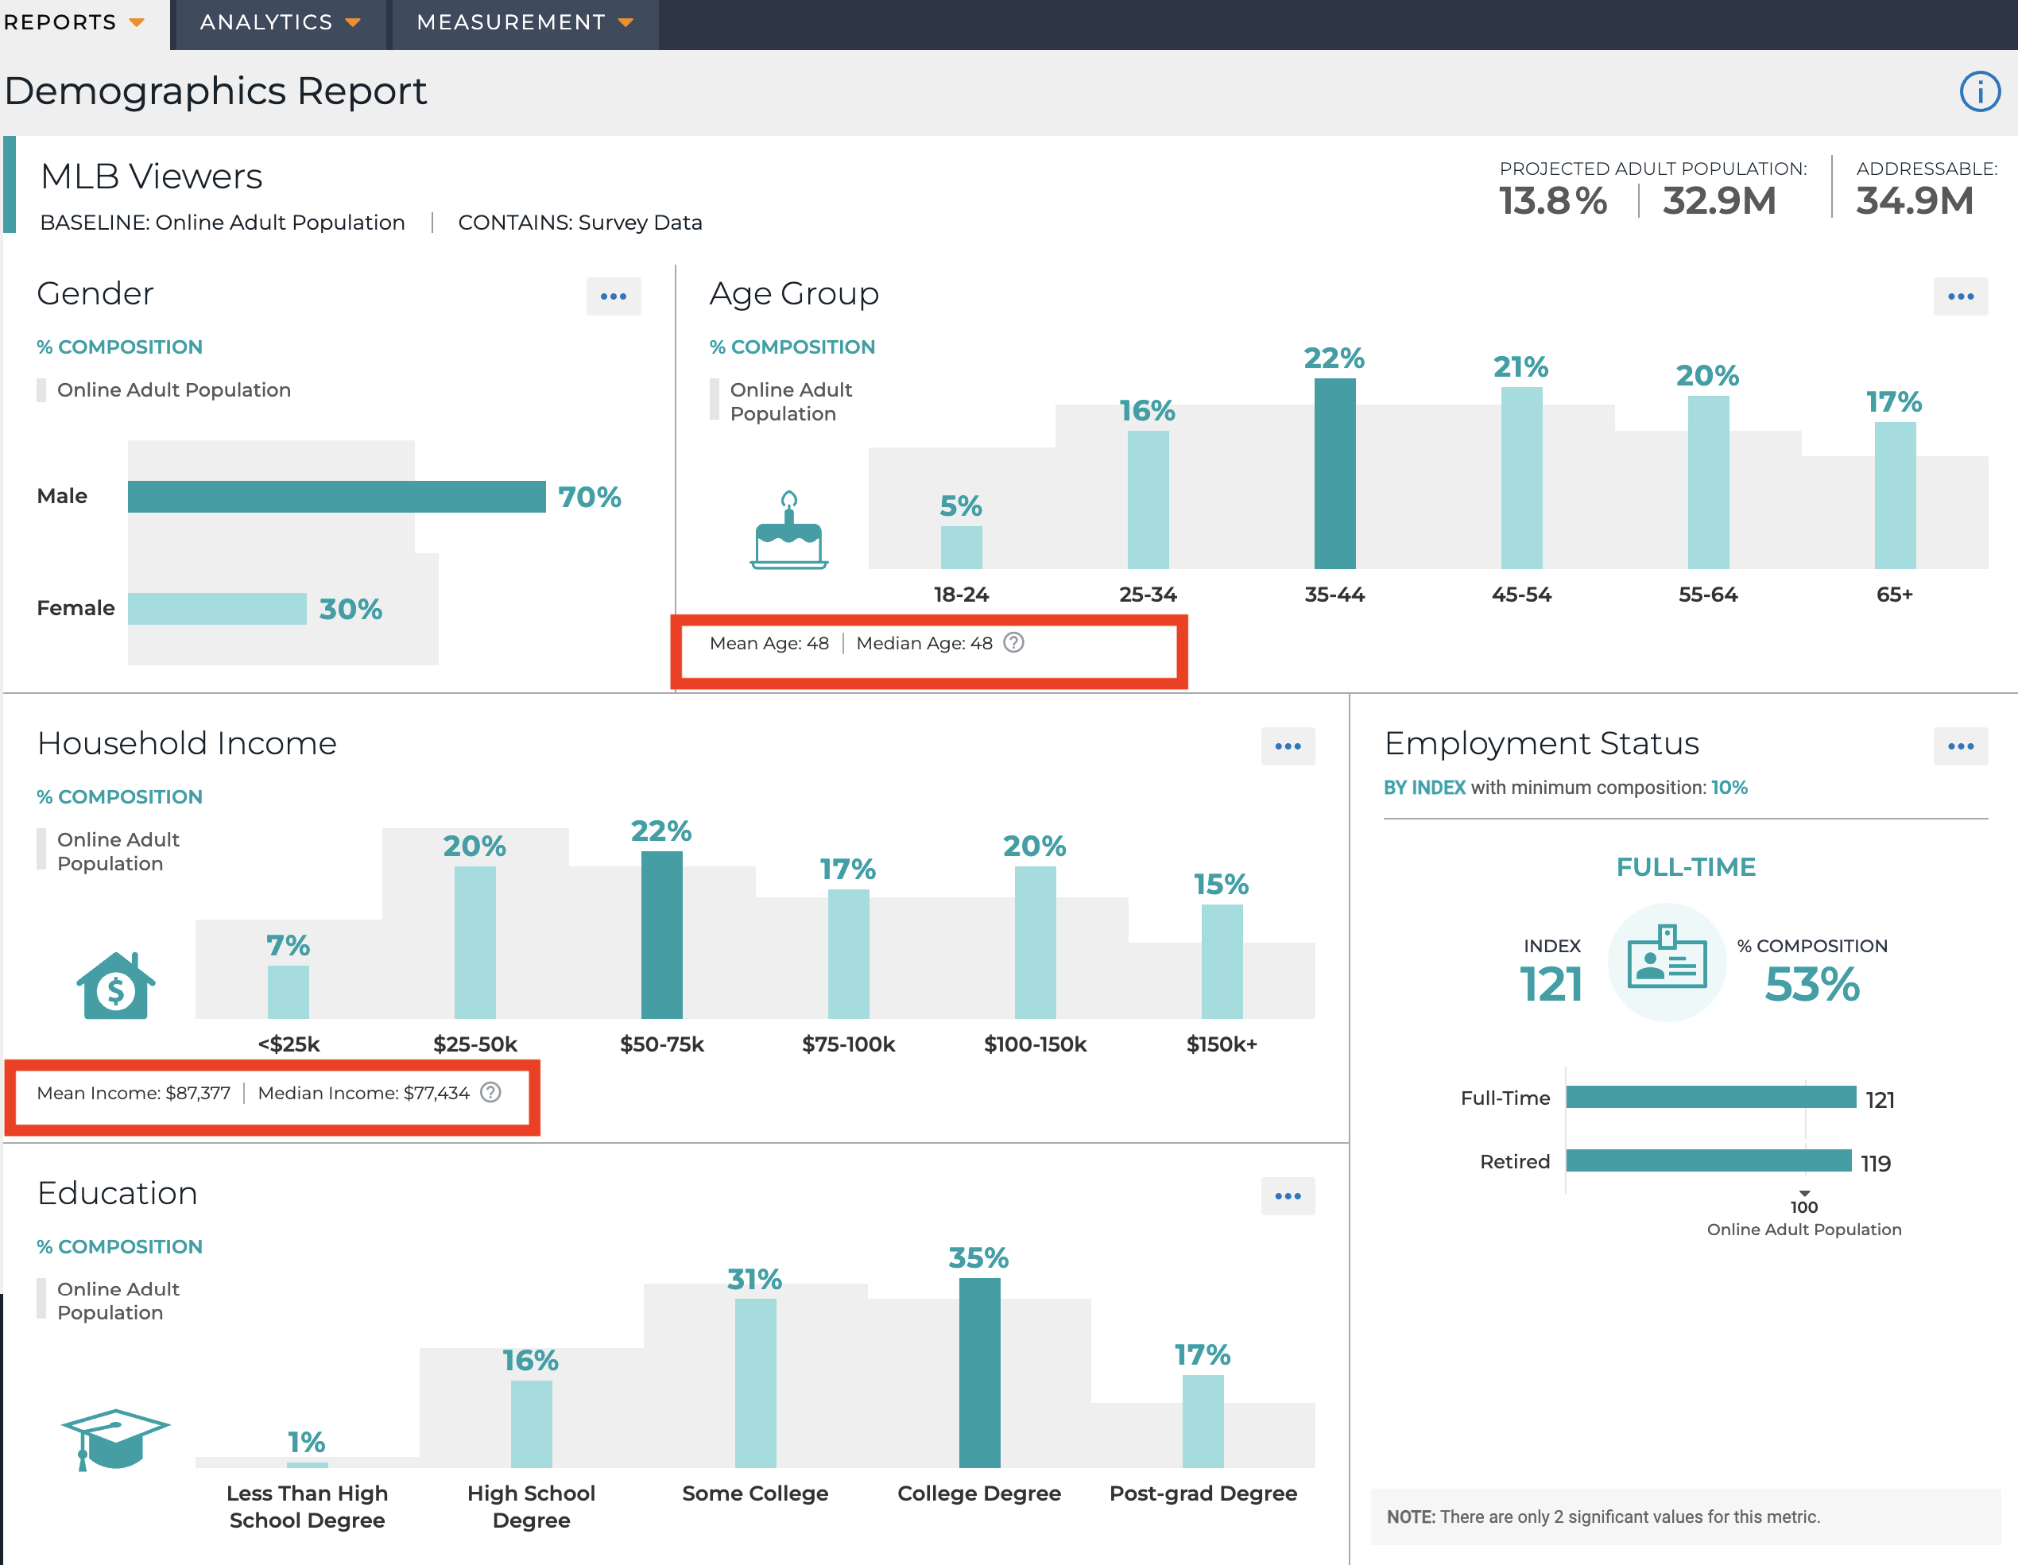Click 'Median Income: $77,434' text
The width and height of the screenshot is (2018, 1565).
[363, 1093]
